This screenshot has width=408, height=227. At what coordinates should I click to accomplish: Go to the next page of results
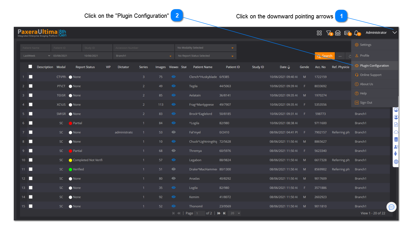[x=219, y=213]
